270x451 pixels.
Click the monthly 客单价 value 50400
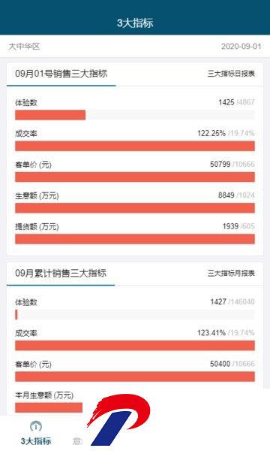[220, 364]
